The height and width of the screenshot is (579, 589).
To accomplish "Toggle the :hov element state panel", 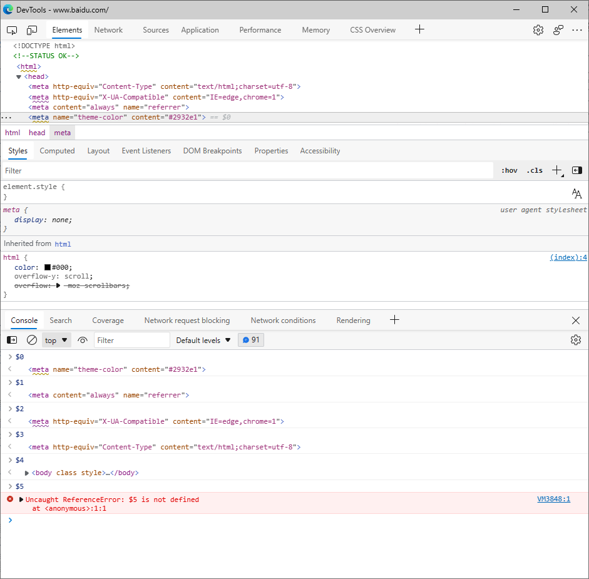I will 509,170.
